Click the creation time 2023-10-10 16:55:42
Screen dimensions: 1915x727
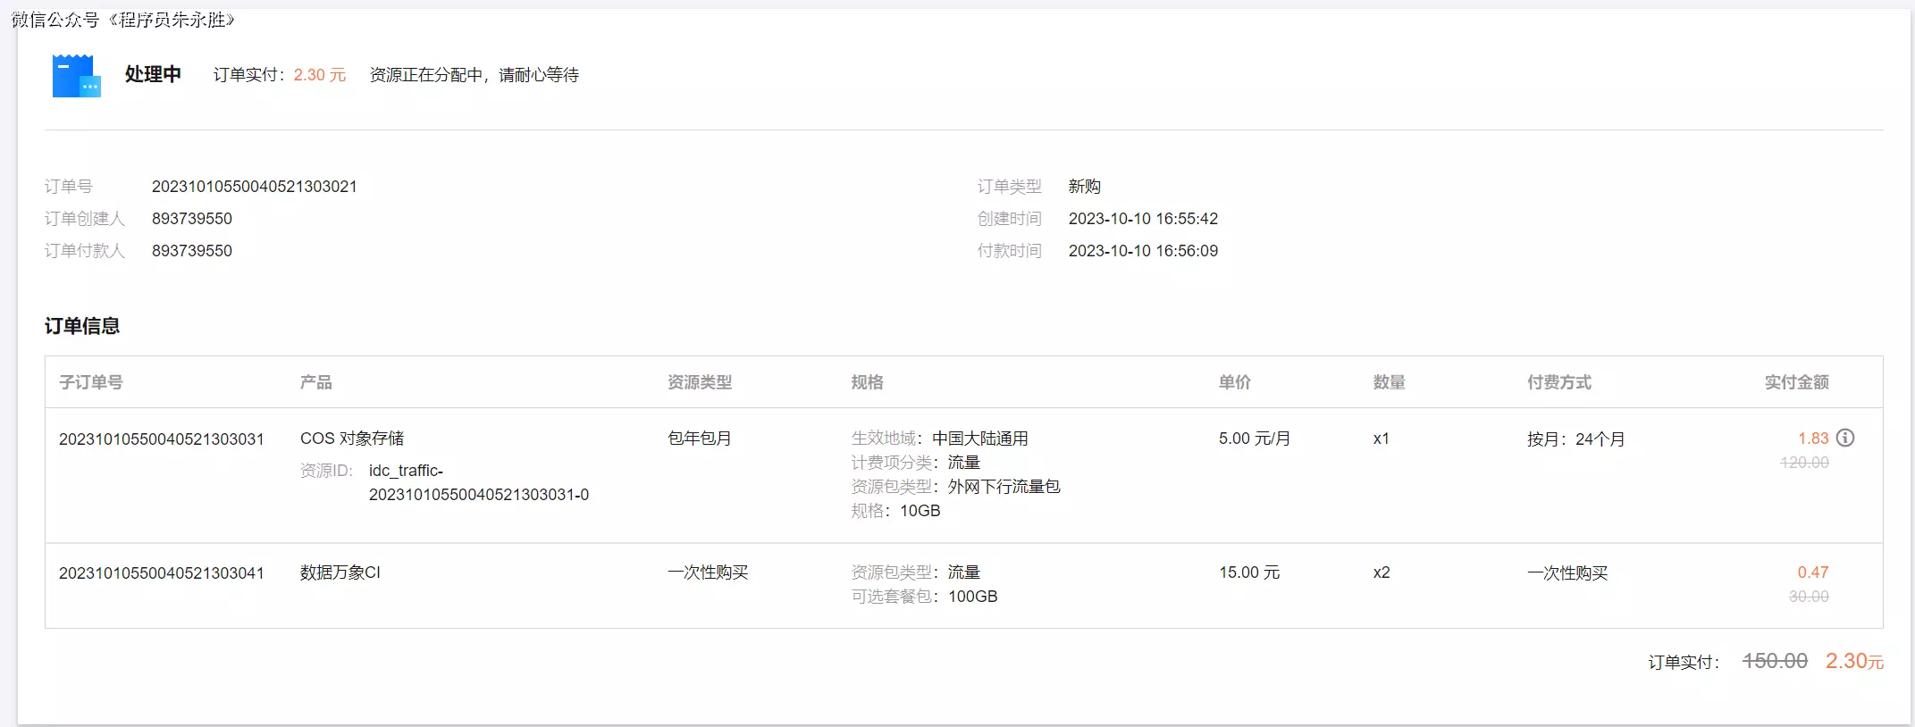[1142, 219]
